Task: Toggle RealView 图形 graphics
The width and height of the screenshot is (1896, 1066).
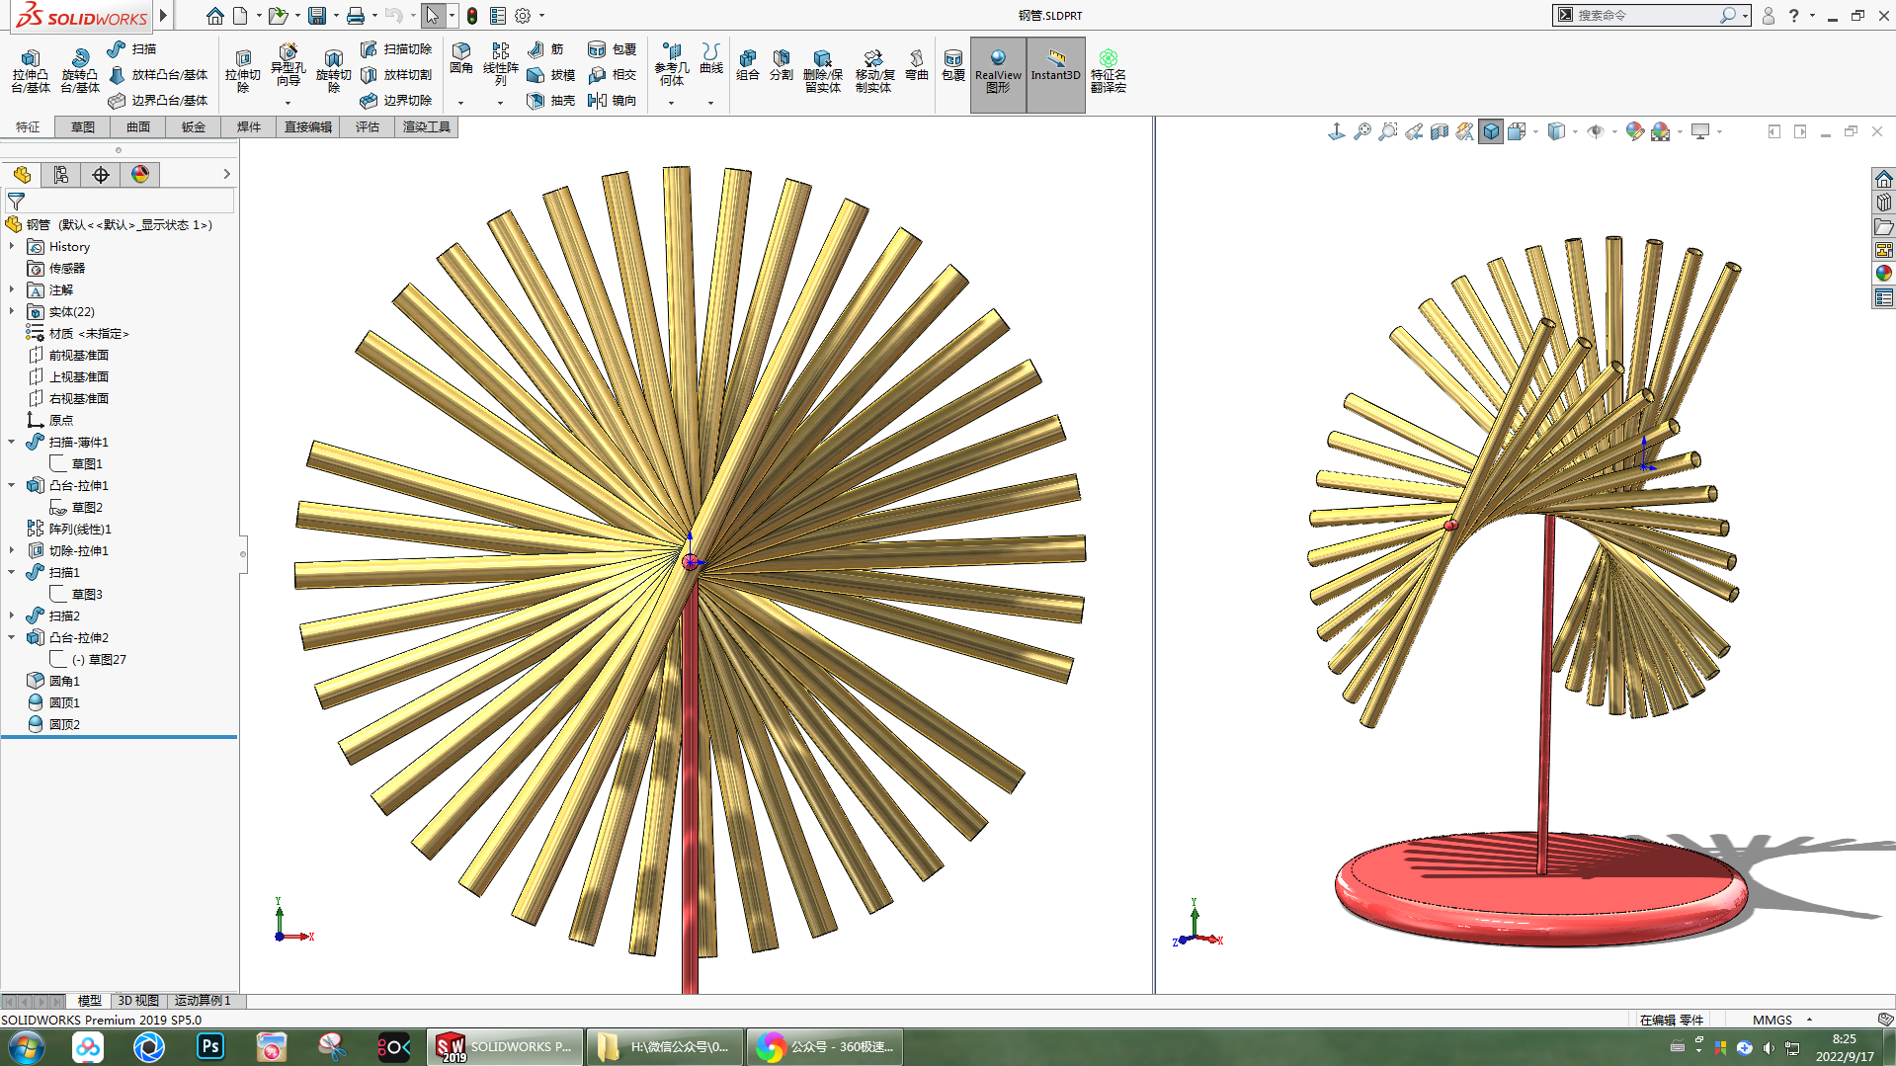Action: point(998,74)
